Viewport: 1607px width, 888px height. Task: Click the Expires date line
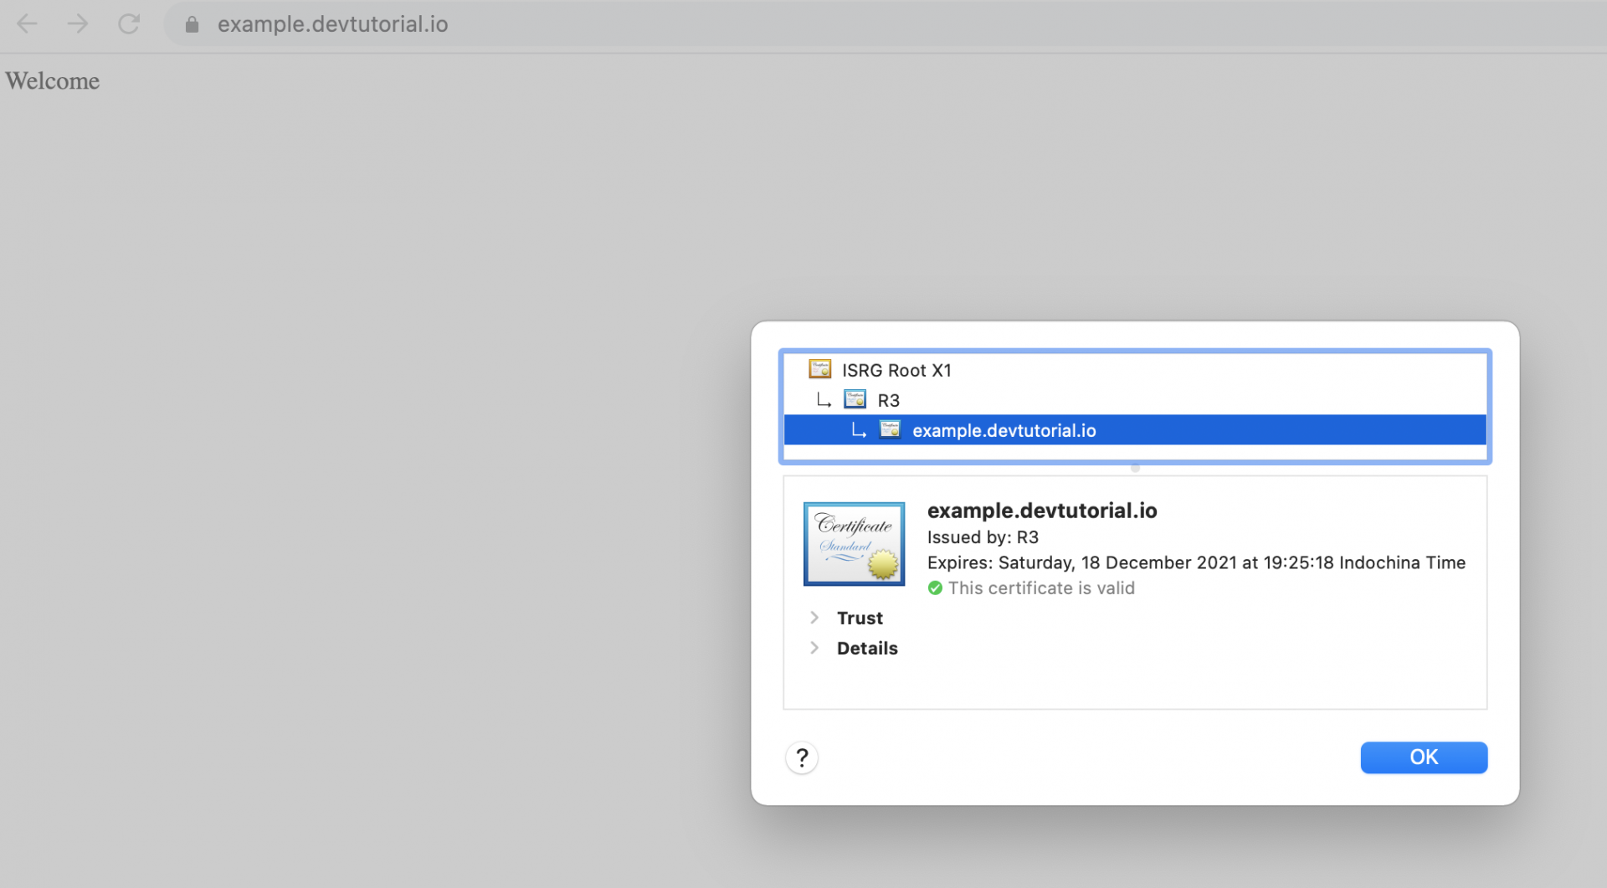pyautogui.click(x=1196, y=562)
